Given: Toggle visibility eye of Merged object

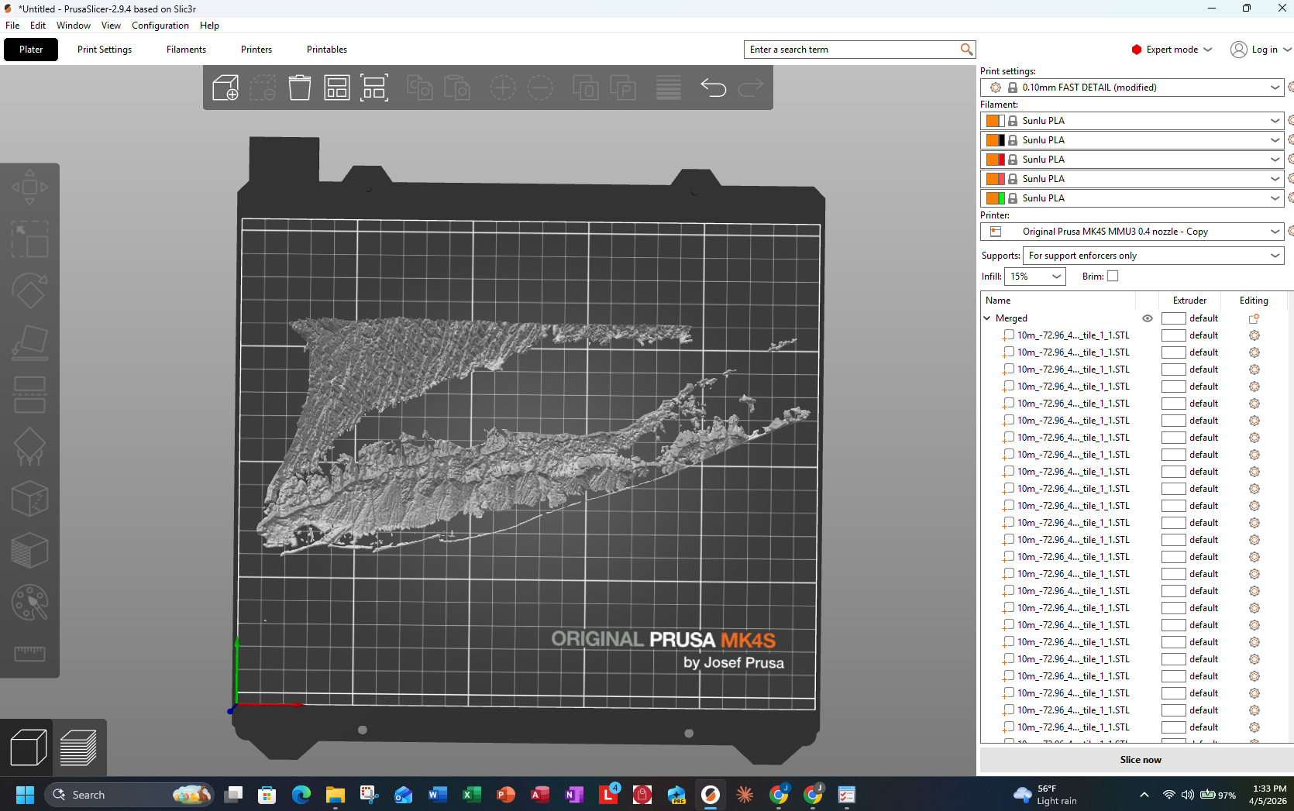Looking at the screenshot, I should (x=1148, y=318).
